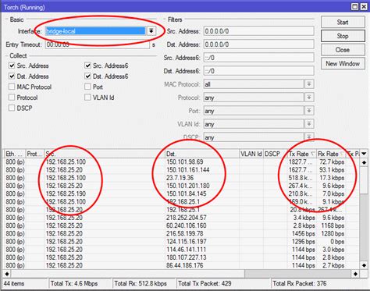Select row with destination 114.46.141.111
Screen dimensions: 370x291
tap(181, 250)
